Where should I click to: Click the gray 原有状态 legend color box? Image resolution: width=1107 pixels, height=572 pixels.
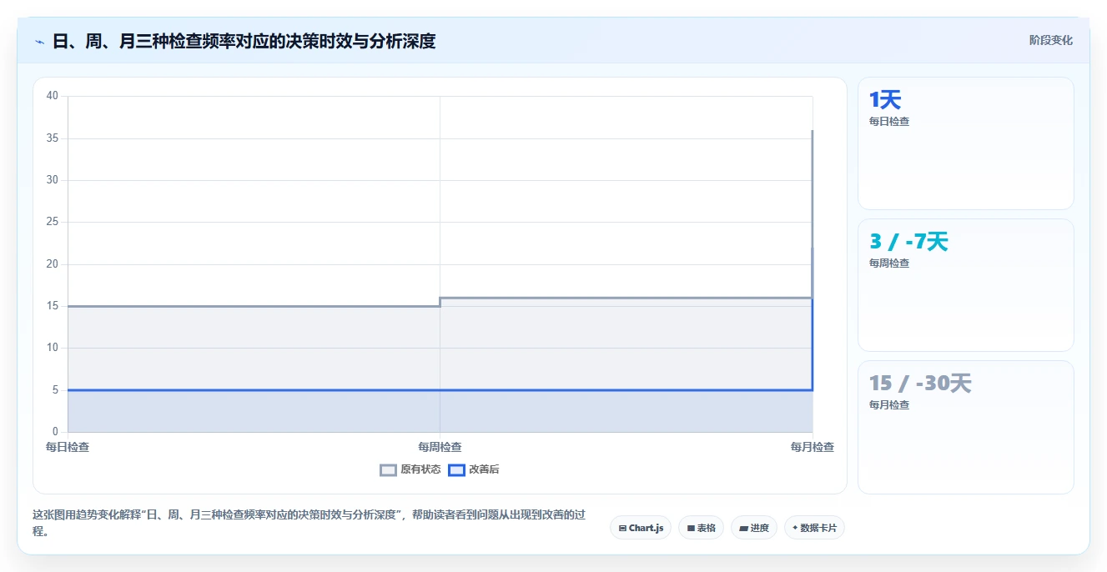(x=388, y=469)
